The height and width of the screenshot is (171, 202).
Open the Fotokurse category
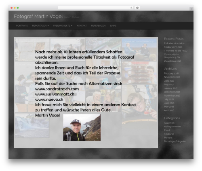[169, 134]
